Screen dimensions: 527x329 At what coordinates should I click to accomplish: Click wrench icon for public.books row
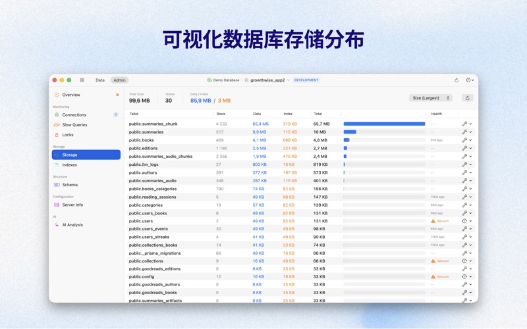tap(464, 140)
